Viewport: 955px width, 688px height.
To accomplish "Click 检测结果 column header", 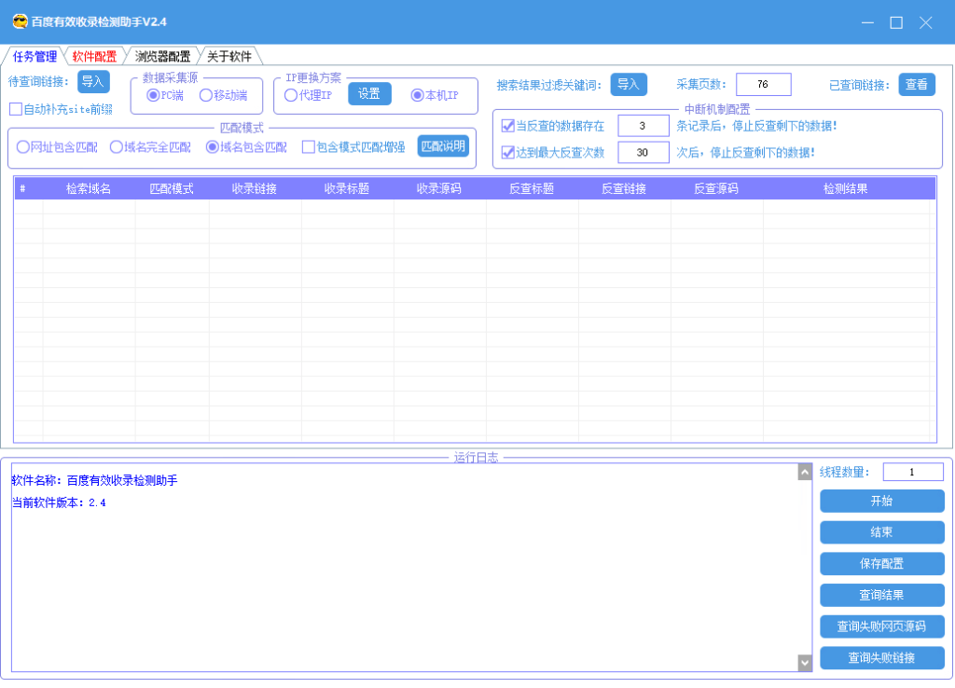I will pyautogui.click(x=845, y=188).
